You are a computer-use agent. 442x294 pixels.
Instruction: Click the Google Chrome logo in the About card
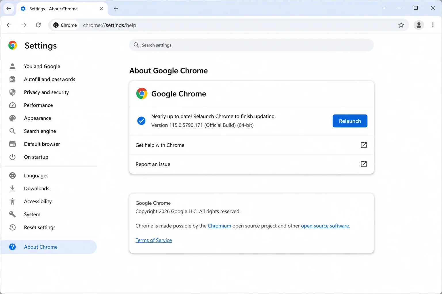pyautogui.click(x=142, y=93)
